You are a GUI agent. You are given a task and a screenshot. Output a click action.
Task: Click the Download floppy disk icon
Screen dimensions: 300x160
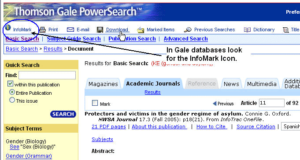point(100,30)
